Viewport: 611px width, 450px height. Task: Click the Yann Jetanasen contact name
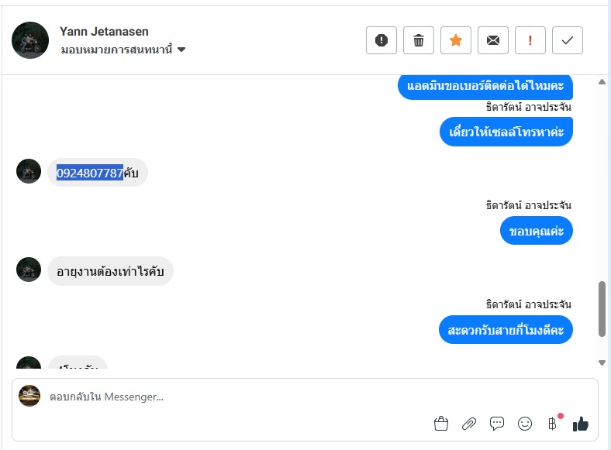click(104, 32)
